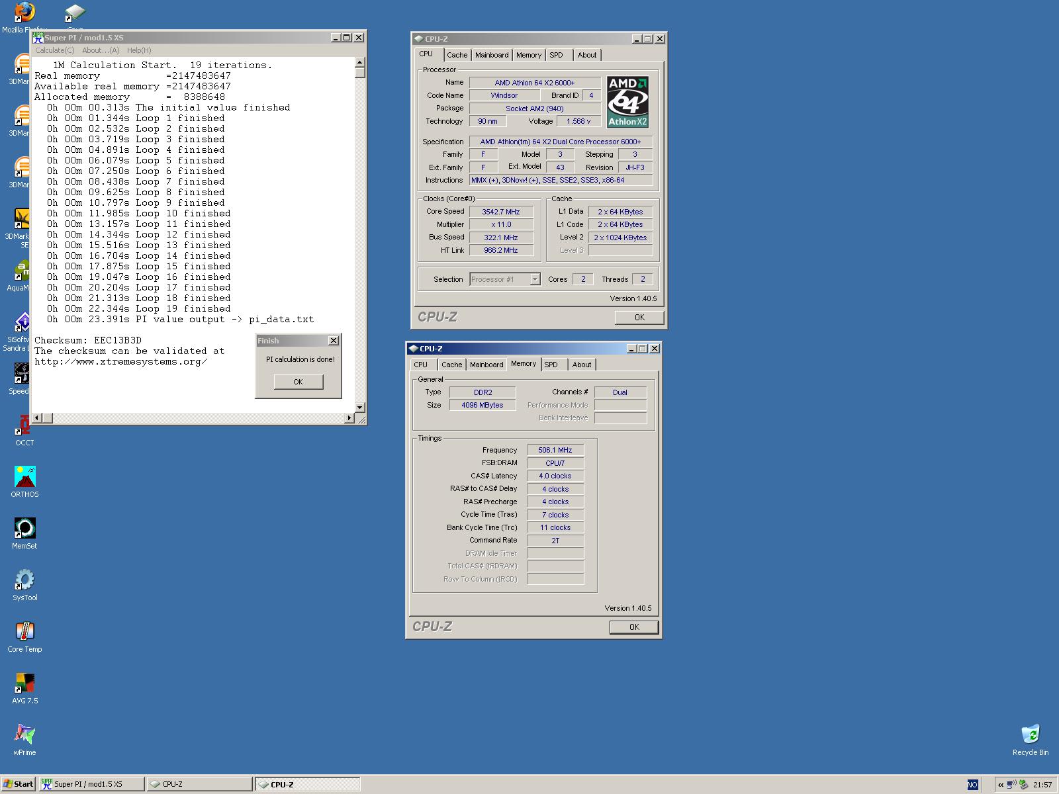The height and width of the screenshot is (794, 1059).
Task: Expand hidden tray icons with the chevron
Action: click(x=1001, y=785)
